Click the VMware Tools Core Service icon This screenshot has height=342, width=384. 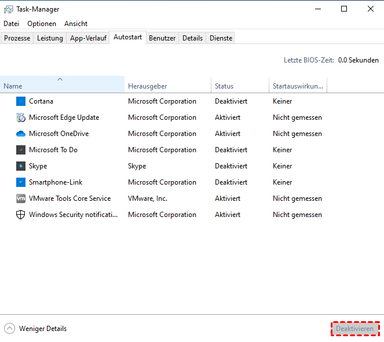(21, 198)
